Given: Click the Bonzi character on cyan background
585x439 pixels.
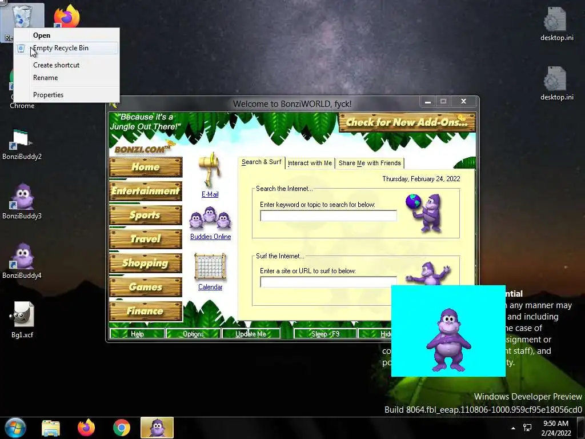Looking at the screenshot, I should [448, 340].
